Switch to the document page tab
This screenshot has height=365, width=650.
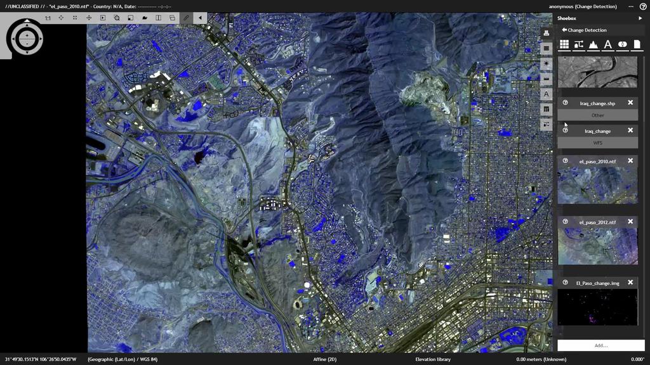pyautogui.click(x=637, y=44)
